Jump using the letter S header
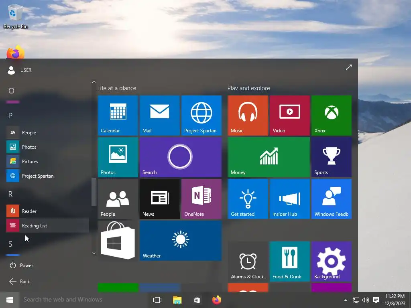The image size is (411, 308). pos(10,244)
